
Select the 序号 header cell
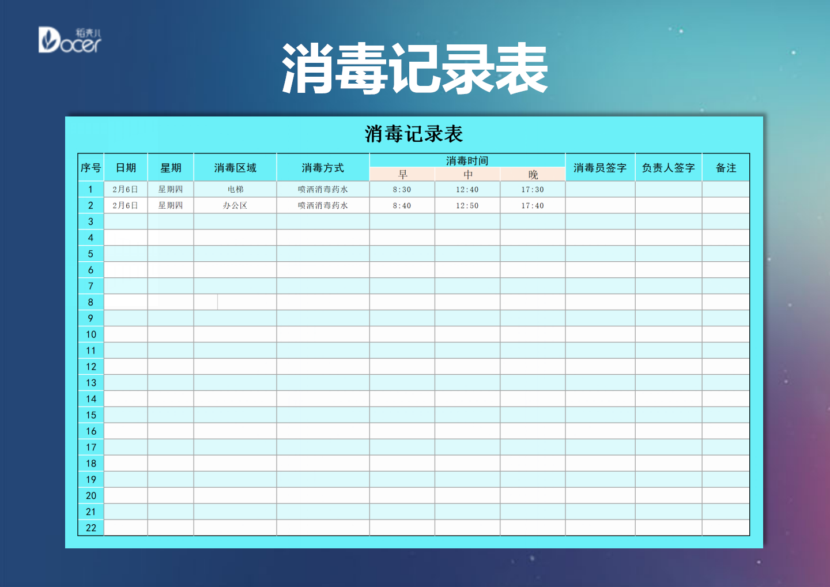tap(90, 167)
